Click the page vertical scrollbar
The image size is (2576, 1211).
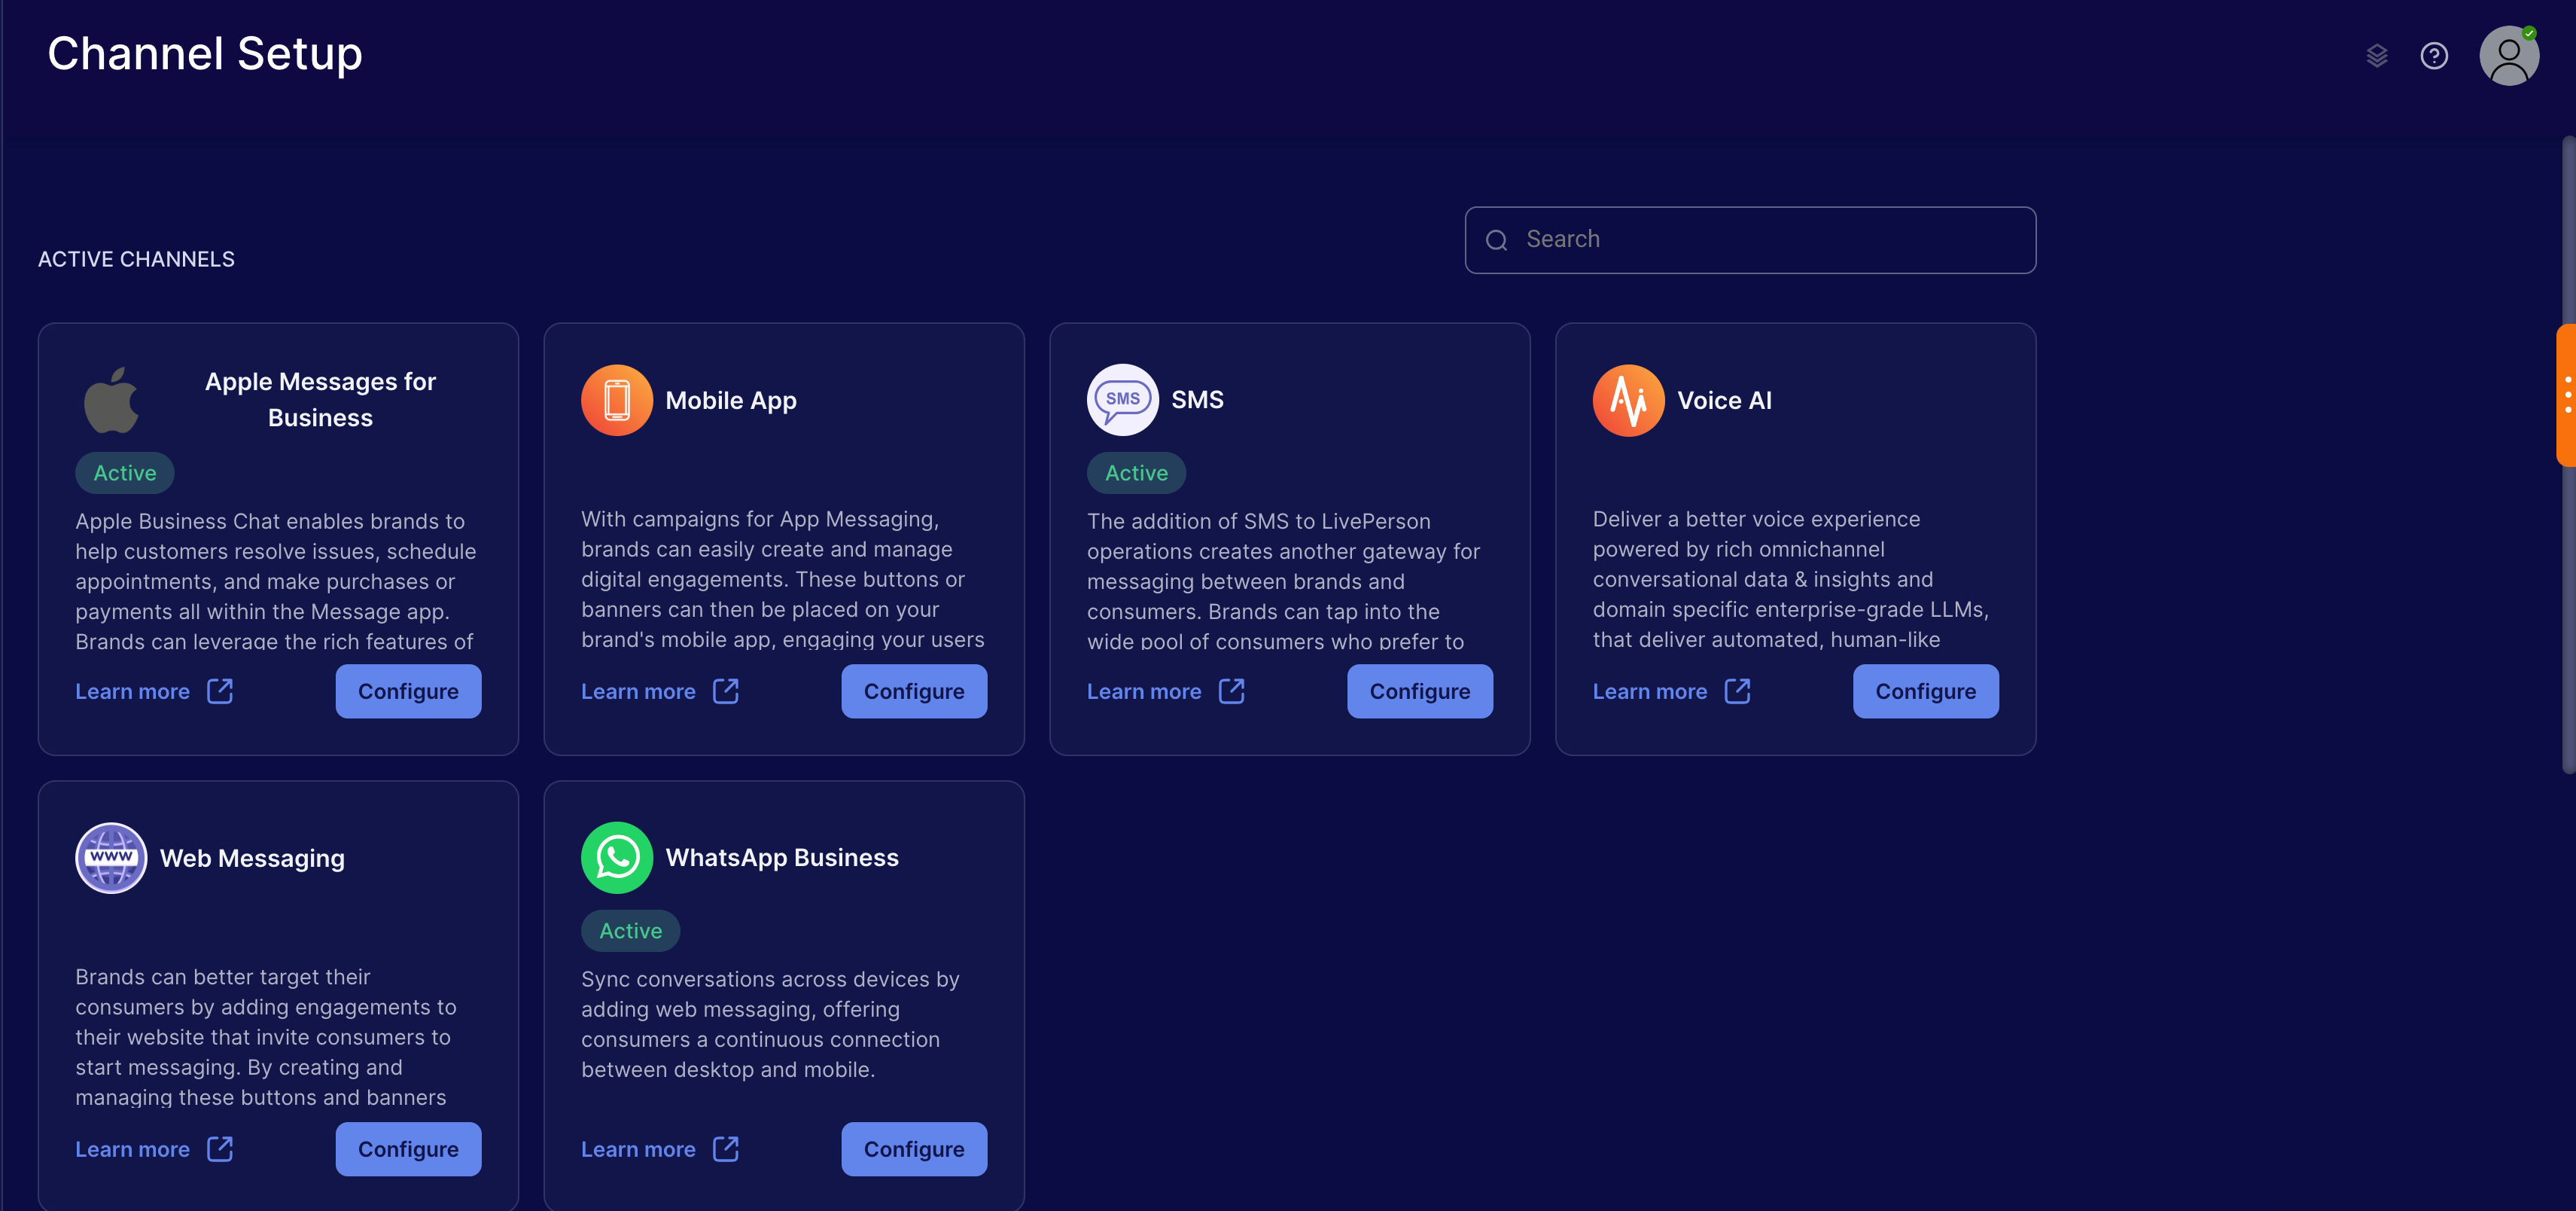pyautogui.click(x=2568, y=456)
